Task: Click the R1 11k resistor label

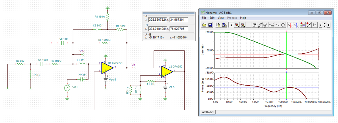Action: [x=150, y=84]
